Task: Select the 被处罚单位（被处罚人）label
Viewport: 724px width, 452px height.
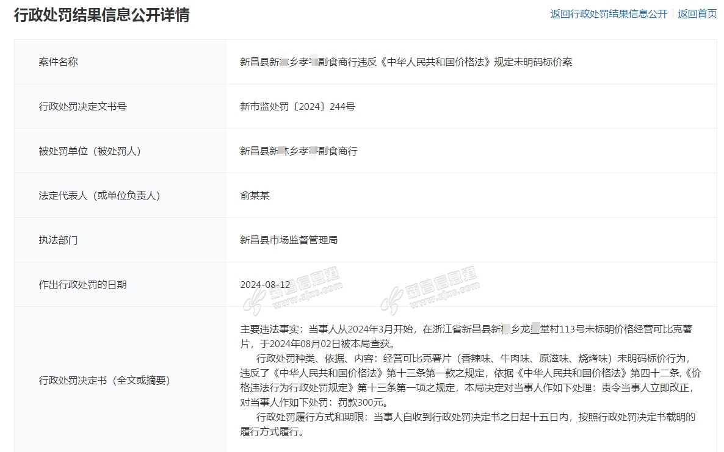Action: 89,151
